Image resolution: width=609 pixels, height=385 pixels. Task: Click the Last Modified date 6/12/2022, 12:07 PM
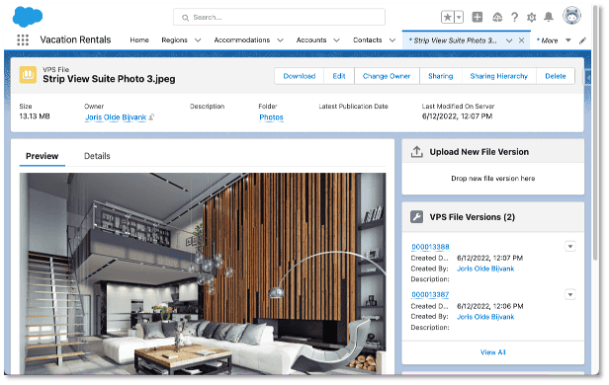[x=457, y=116]
